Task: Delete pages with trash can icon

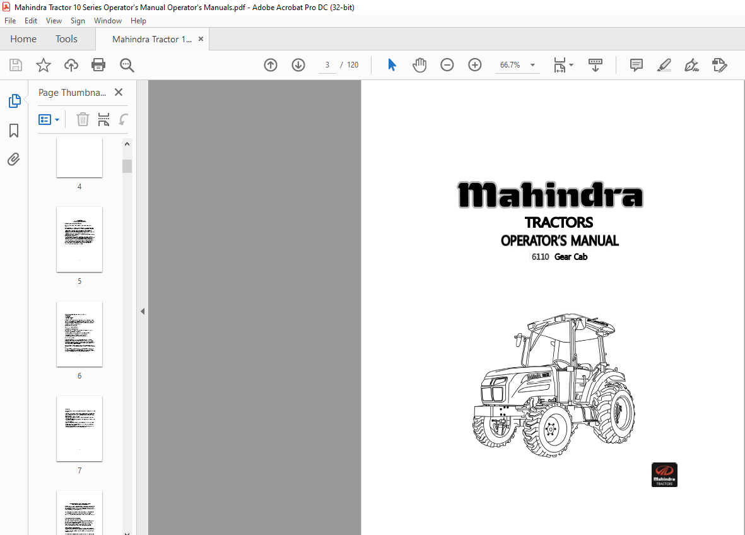Action: coord(83,119)
